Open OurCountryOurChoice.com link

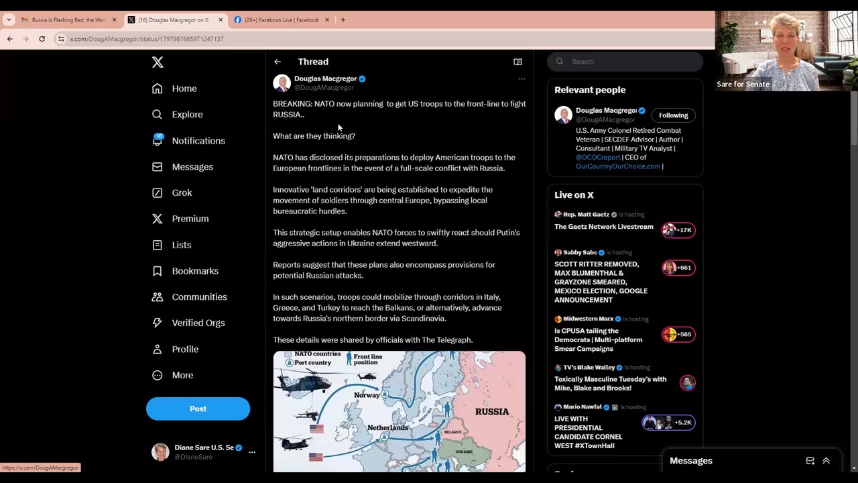(x=618, y=166)
